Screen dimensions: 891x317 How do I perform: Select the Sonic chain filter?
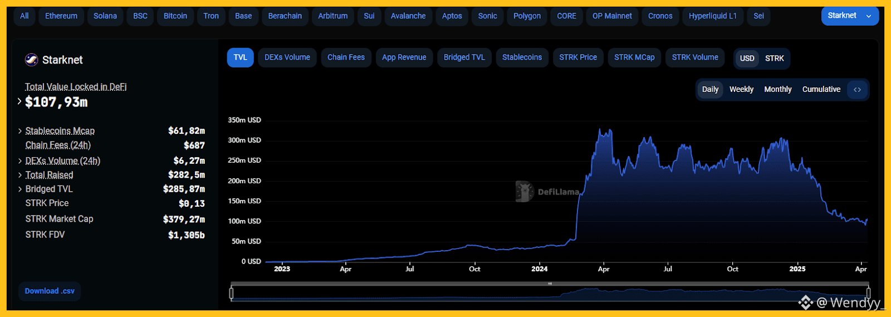[488, 16]
